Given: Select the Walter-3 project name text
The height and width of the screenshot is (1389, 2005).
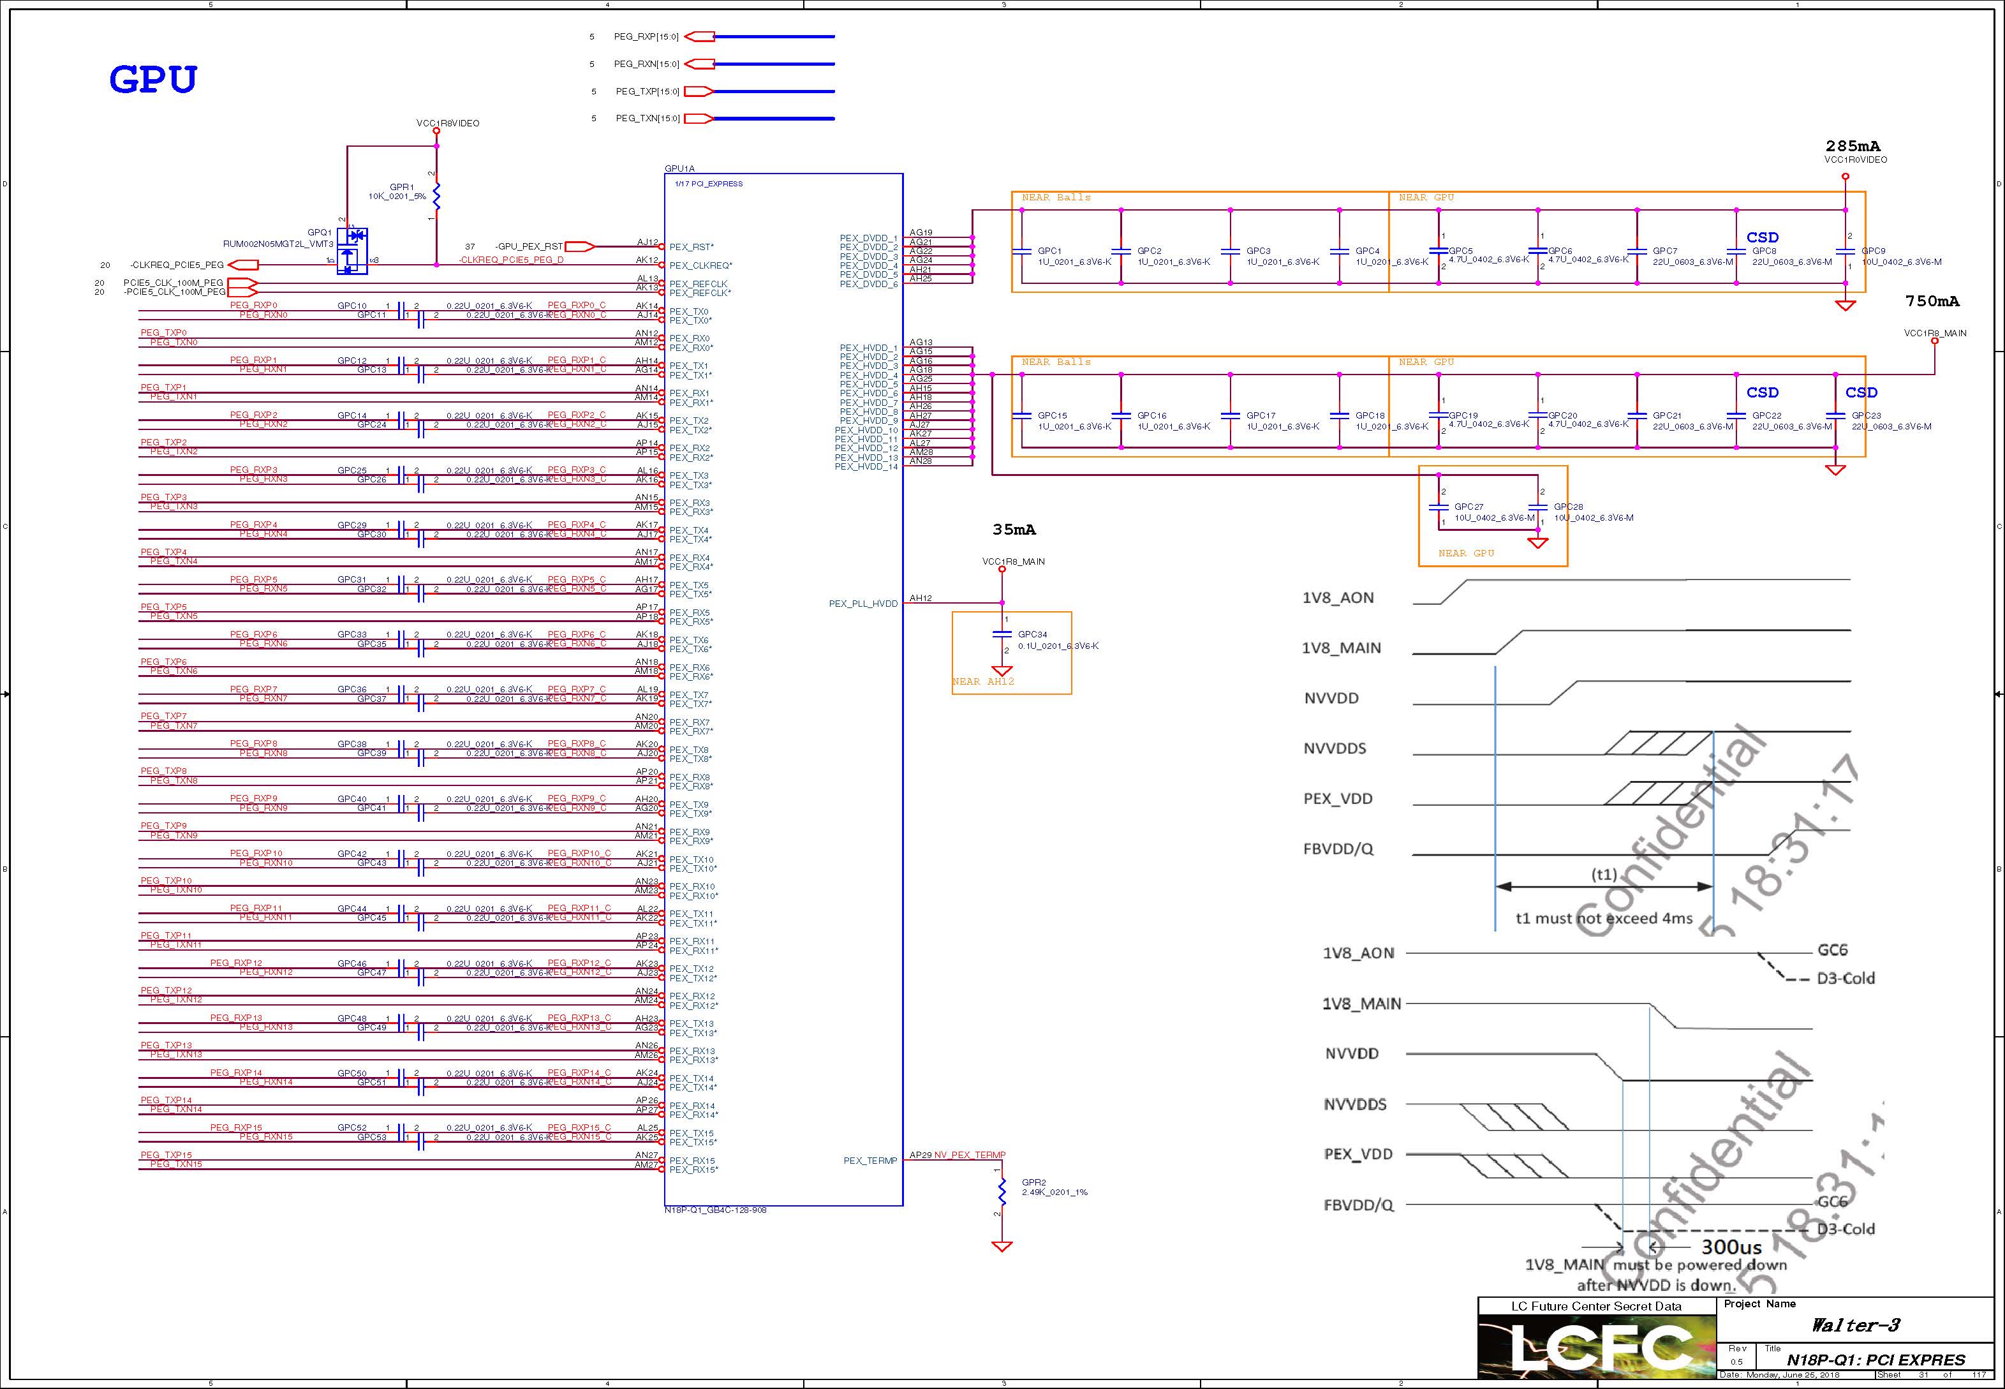Looking at the screenshot, I should [x=1854, y=1325].
